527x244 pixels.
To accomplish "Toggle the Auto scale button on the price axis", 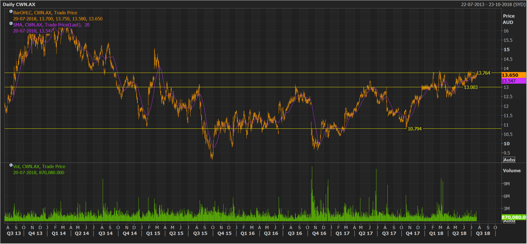I will click(509, 160).
